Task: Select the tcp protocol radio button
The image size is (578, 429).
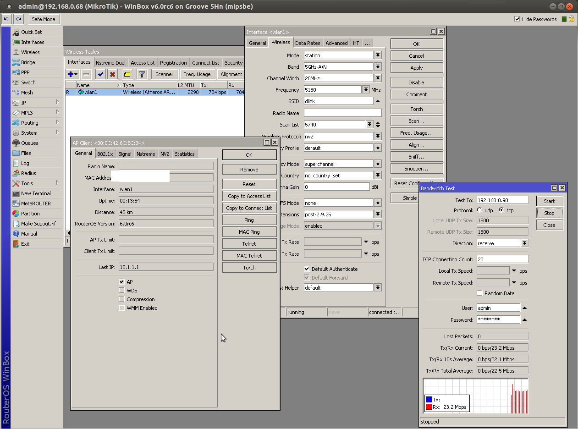Action: pyautogui.click(x=501, y=210)
